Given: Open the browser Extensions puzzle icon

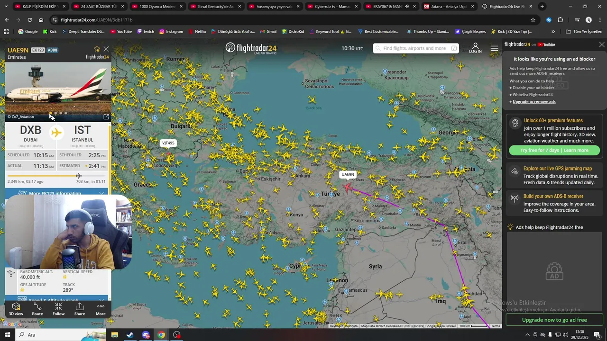Looking at the screenshot, I should (560, 20).
